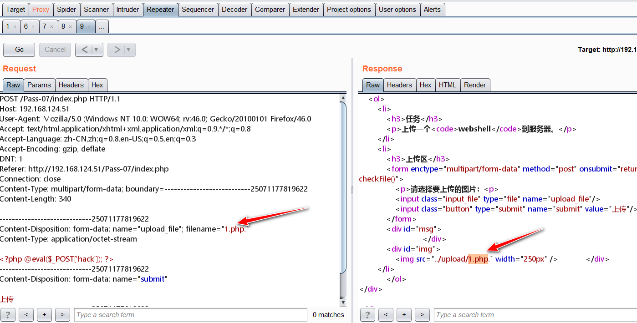Focus the response search term field

pos(535,315)
